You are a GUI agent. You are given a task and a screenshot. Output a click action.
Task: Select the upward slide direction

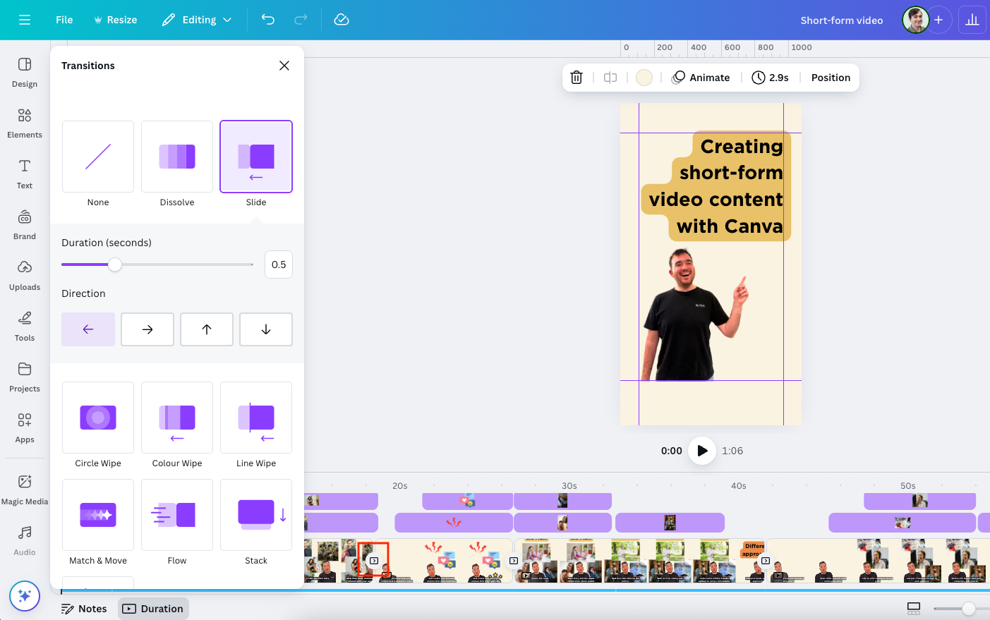[206, 329]
